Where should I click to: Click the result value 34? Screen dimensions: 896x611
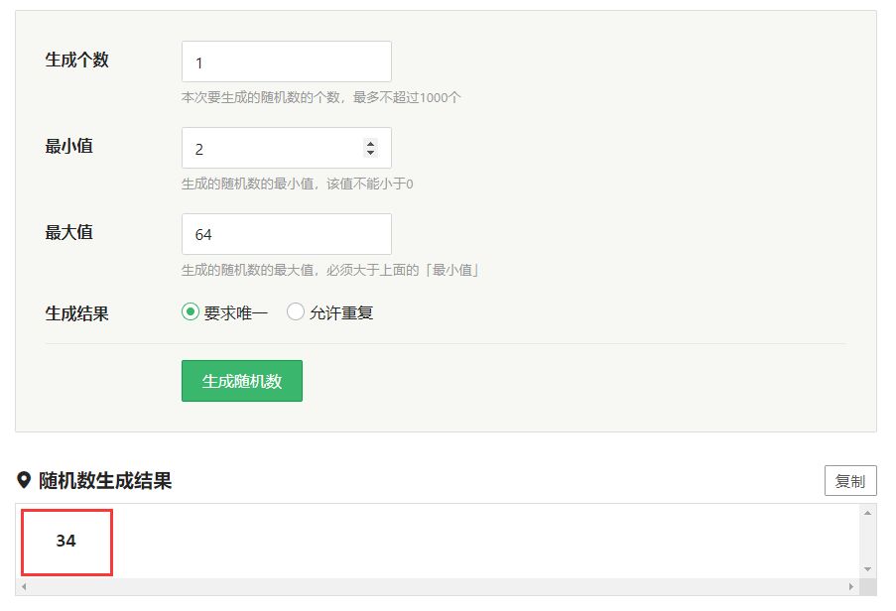pyautogui.click(x=66, y=541)
